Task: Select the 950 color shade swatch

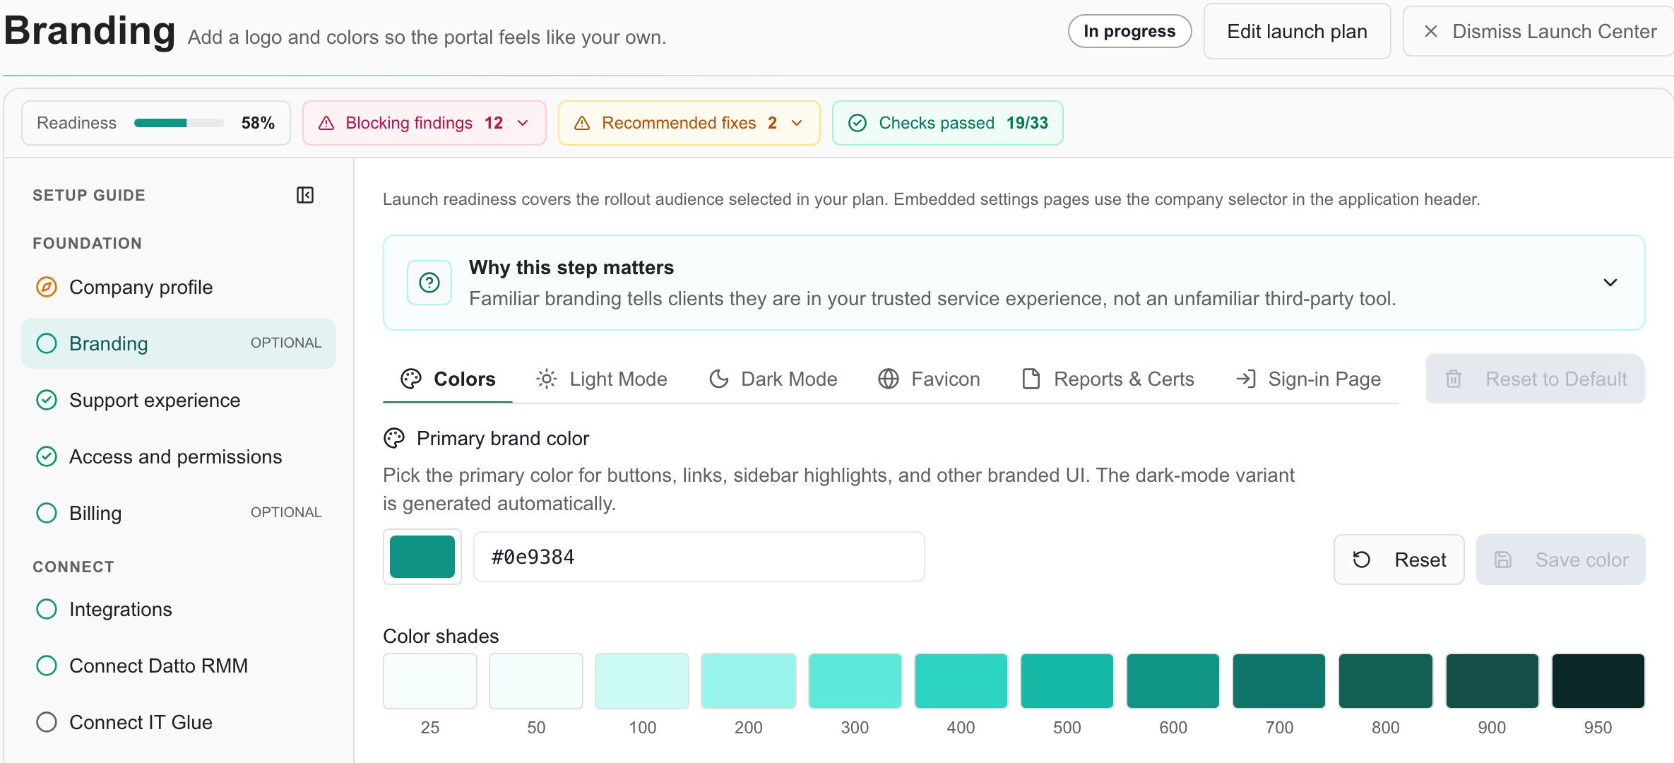Action: click(x=1598, y=682)
